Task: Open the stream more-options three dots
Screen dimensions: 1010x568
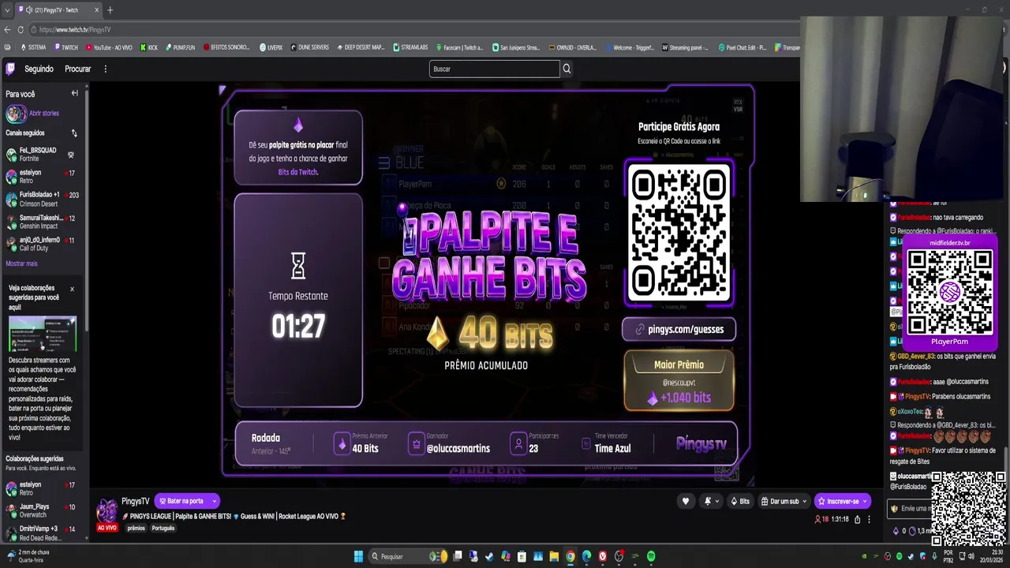Action: [x=869, y=519]
